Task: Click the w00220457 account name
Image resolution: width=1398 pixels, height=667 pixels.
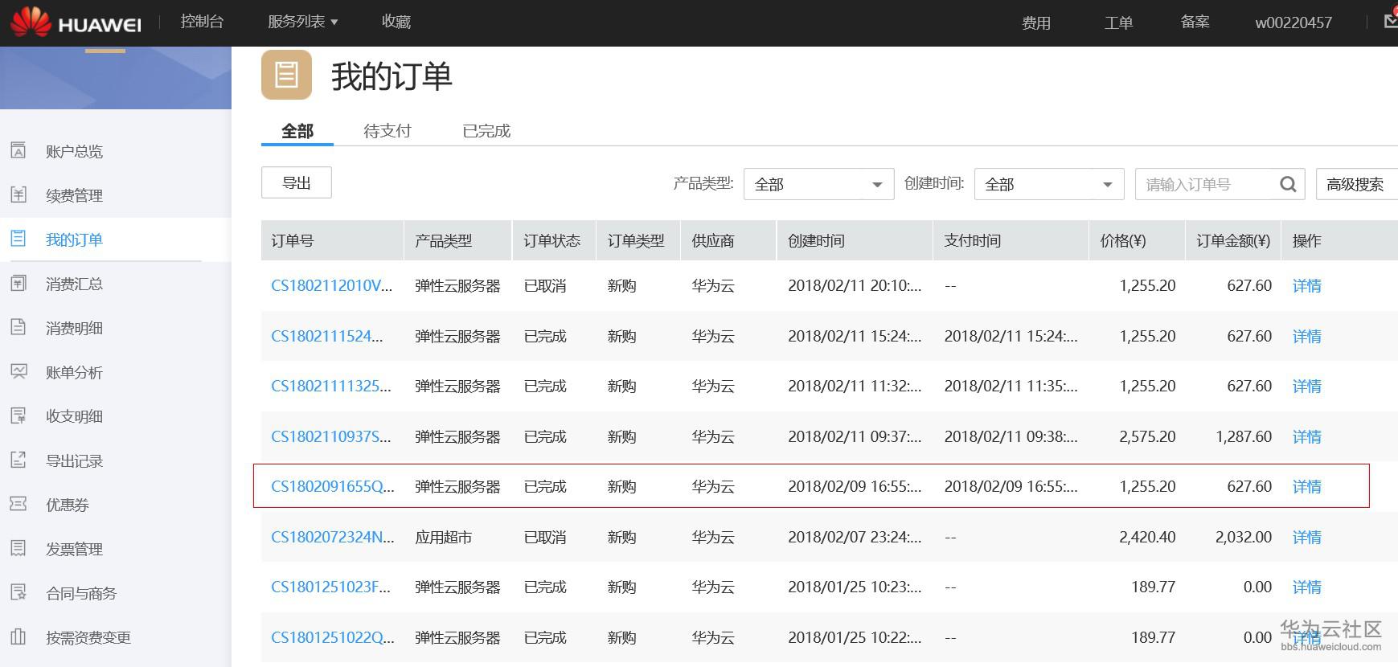Action: coord(1293,23)
